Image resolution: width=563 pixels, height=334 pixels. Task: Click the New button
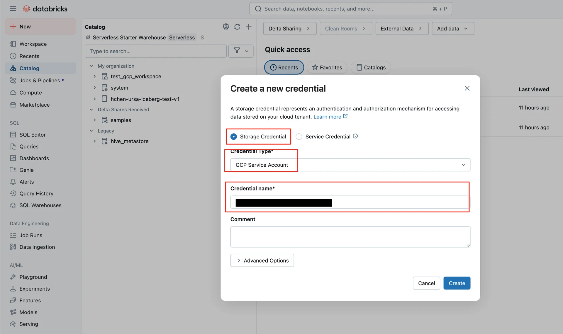(40, 26)
